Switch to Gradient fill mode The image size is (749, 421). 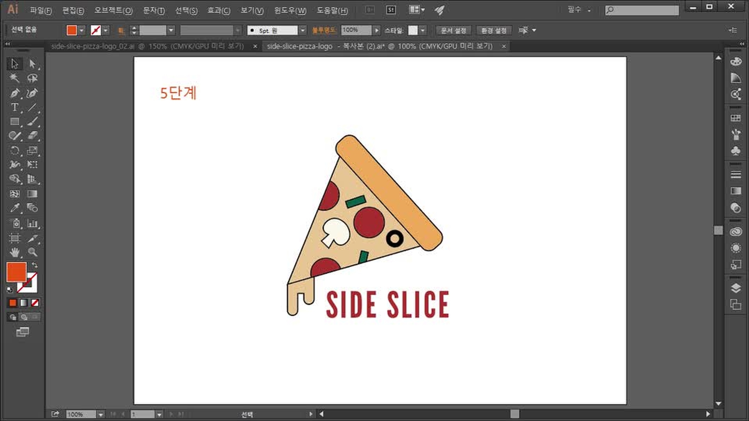(x=24, y=302)
